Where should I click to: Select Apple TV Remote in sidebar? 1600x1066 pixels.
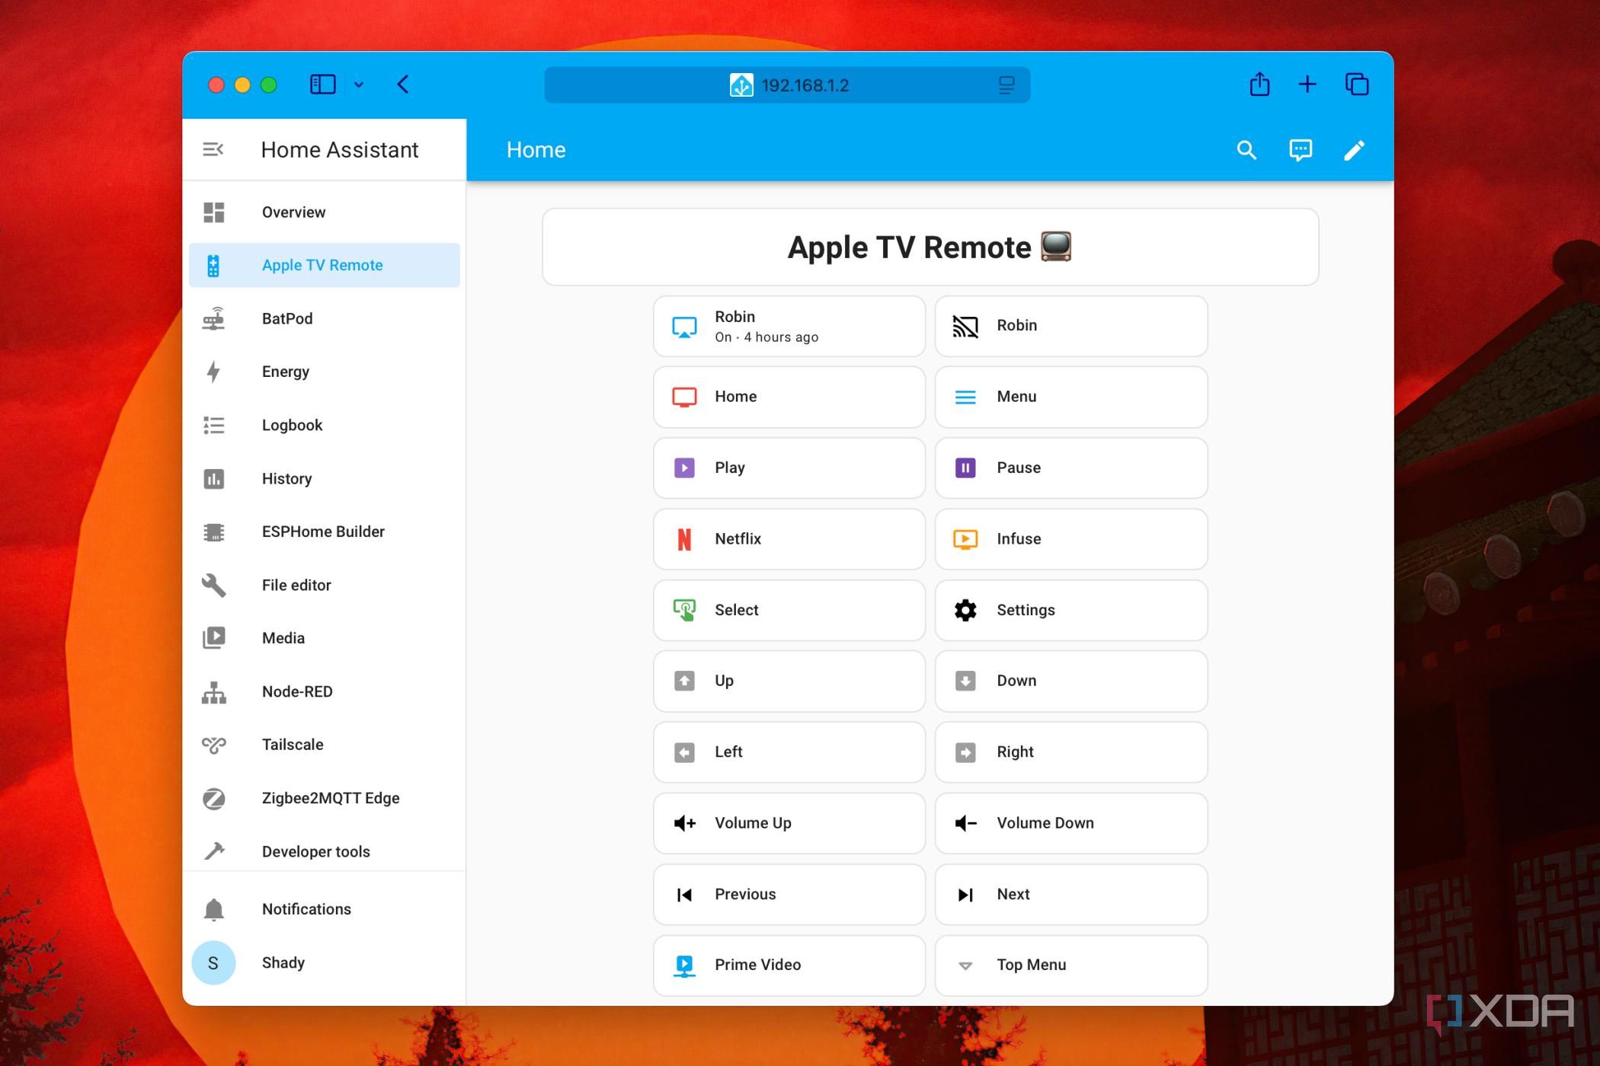tap(325, 265)
